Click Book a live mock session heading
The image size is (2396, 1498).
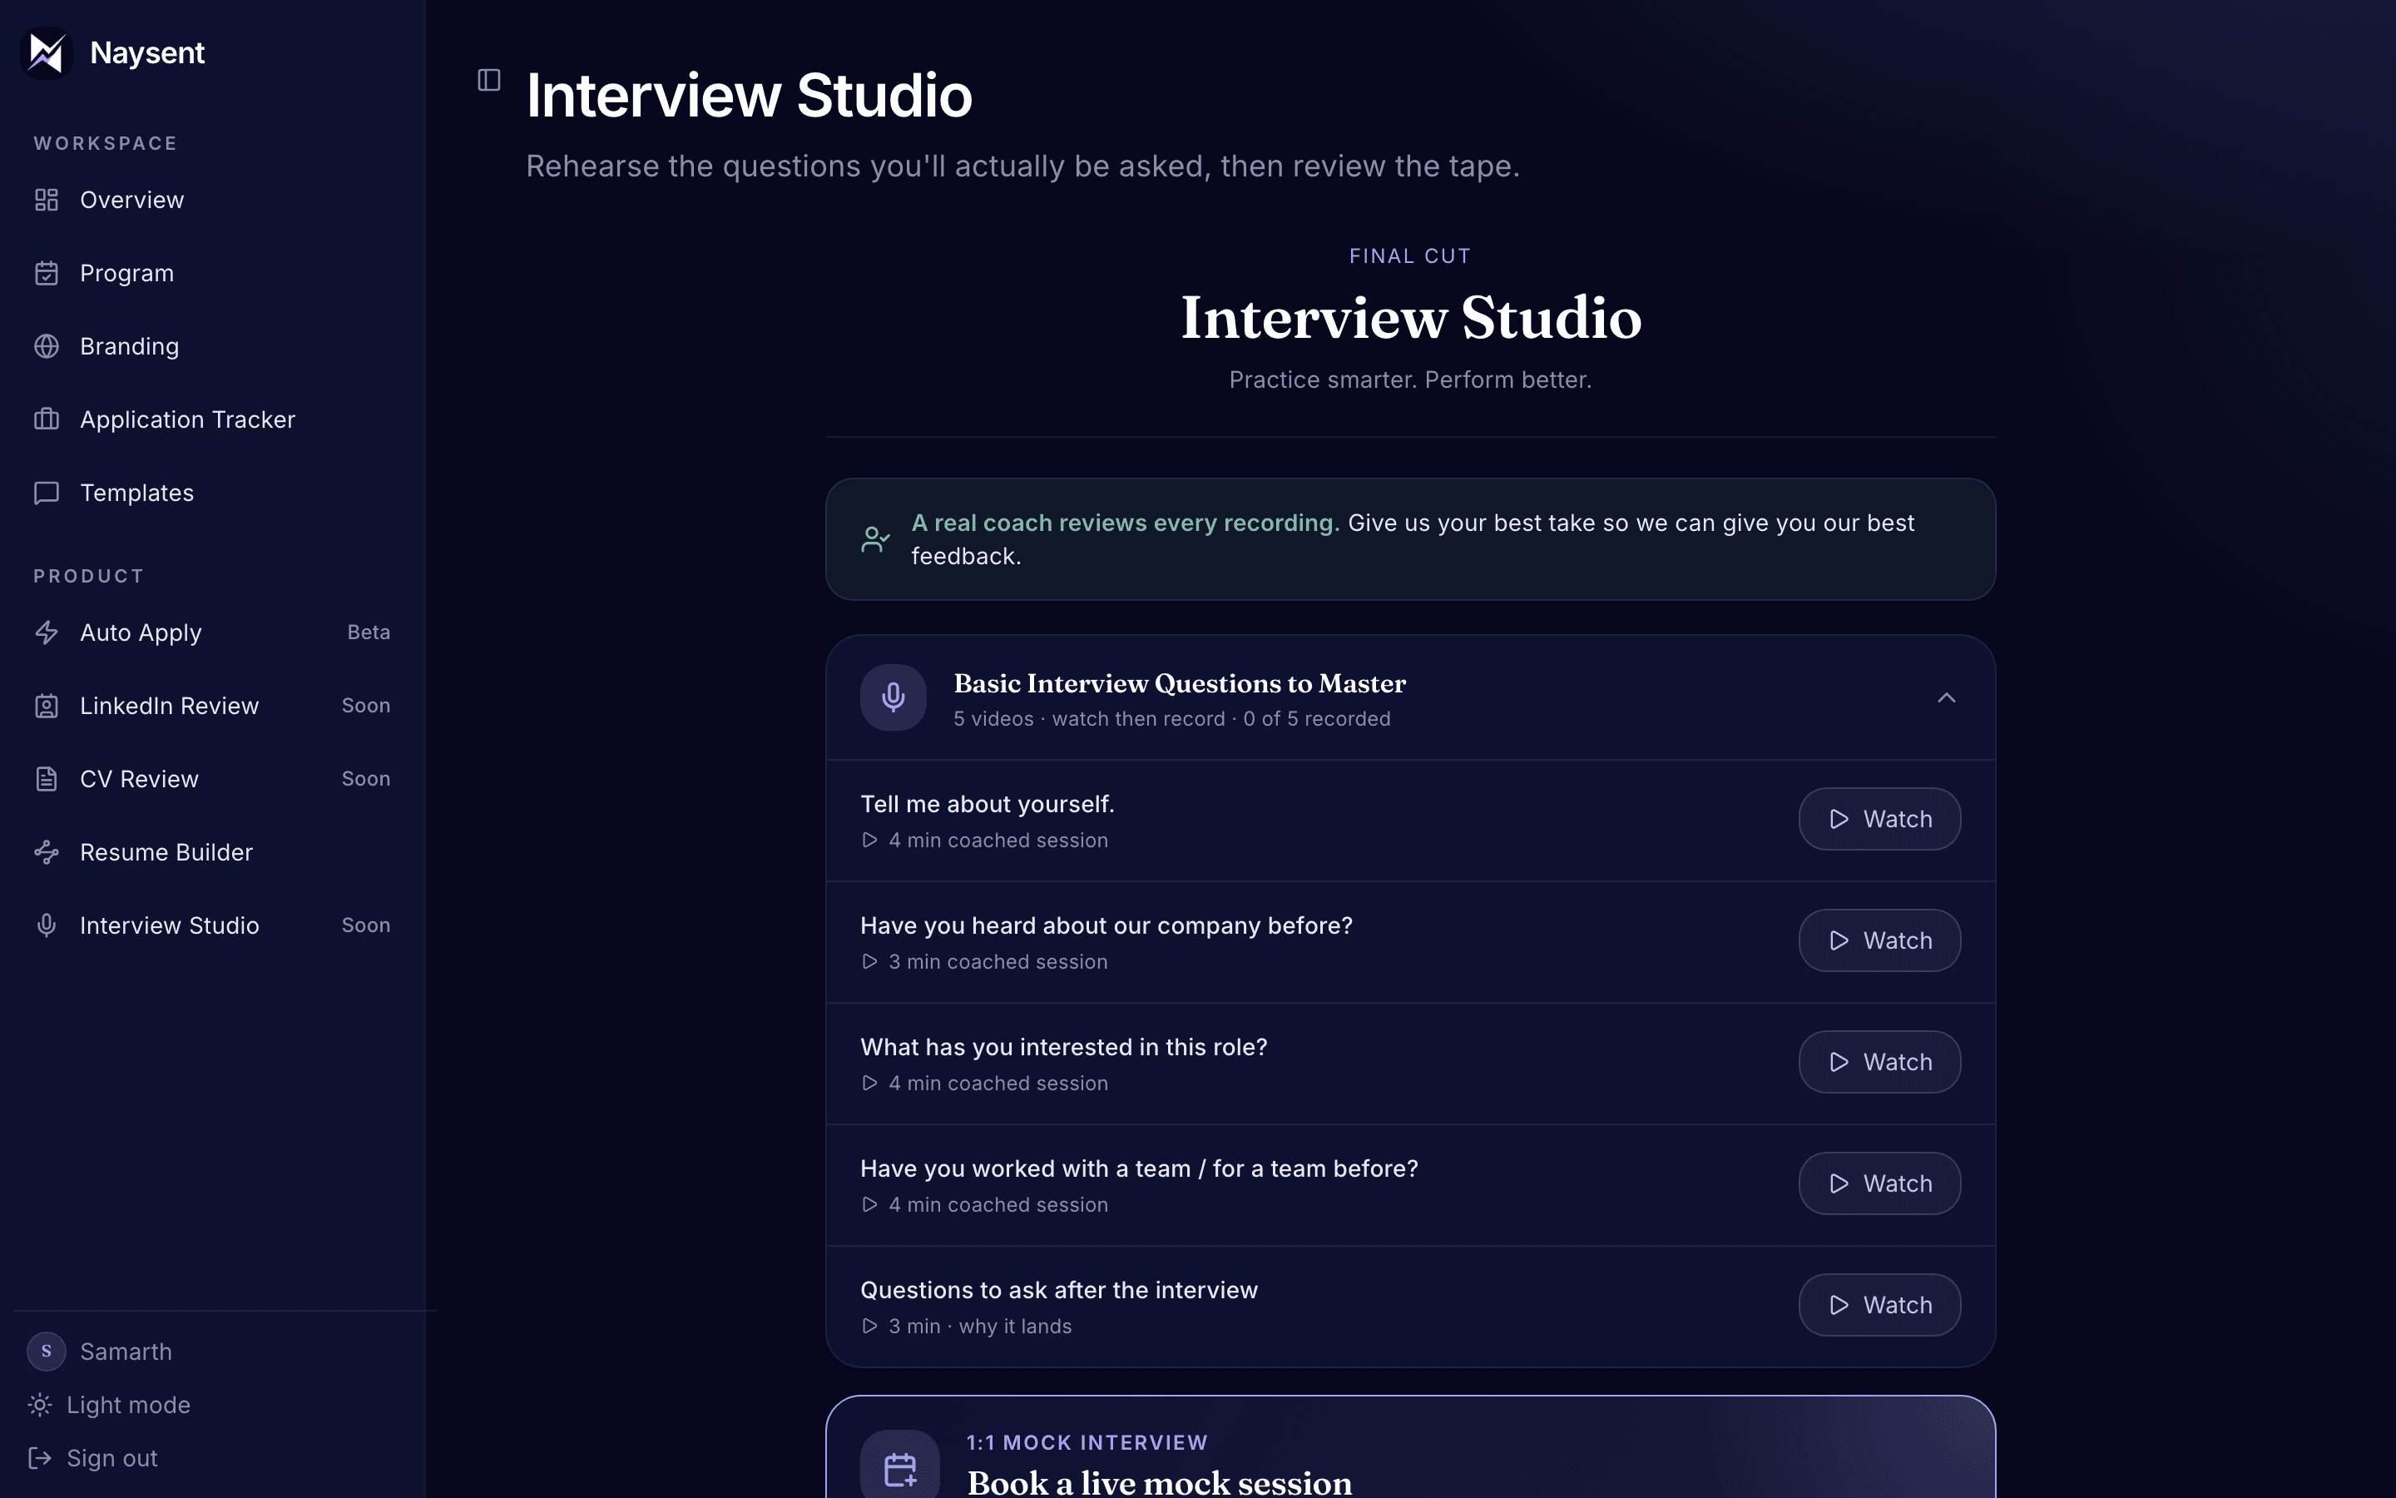(1160, 1483)
